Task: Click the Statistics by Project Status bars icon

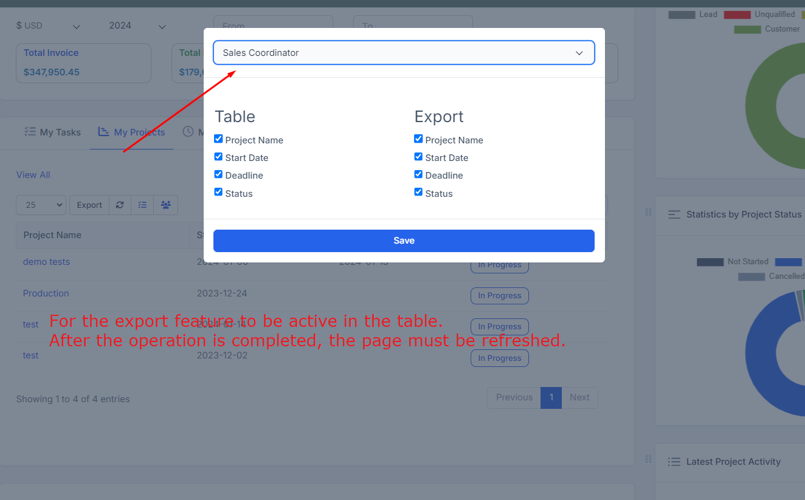Action: (x=674, y=214)
